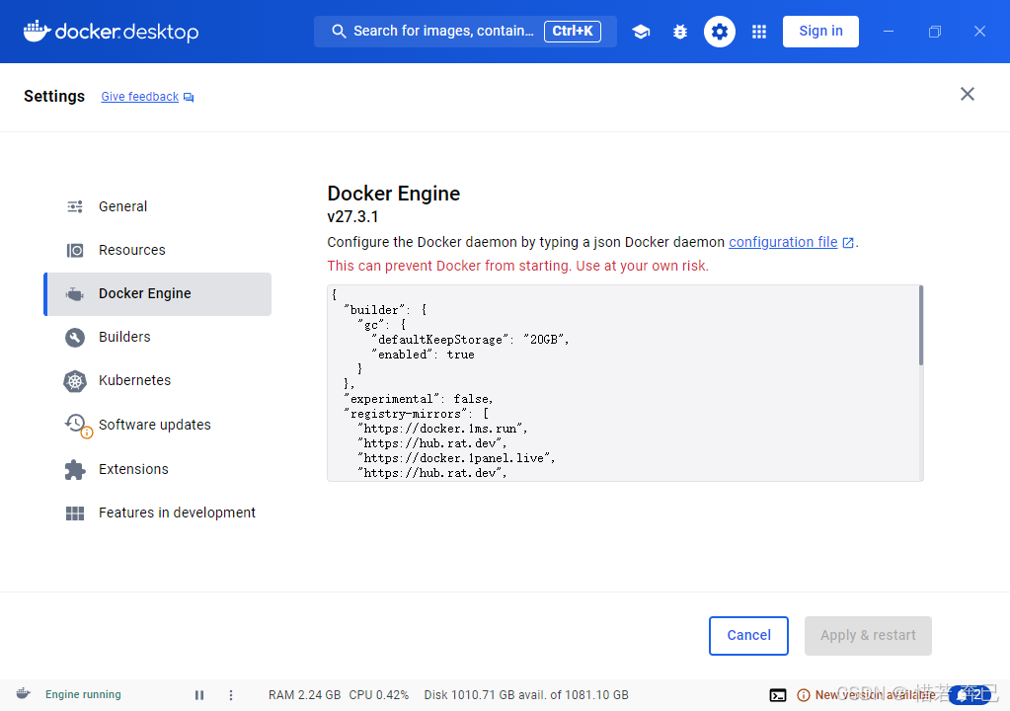Image resolution: width=1010 pixels, height=711 pixels.
Task: Click Apply & restart button
Action: click(x=868, y=636)
